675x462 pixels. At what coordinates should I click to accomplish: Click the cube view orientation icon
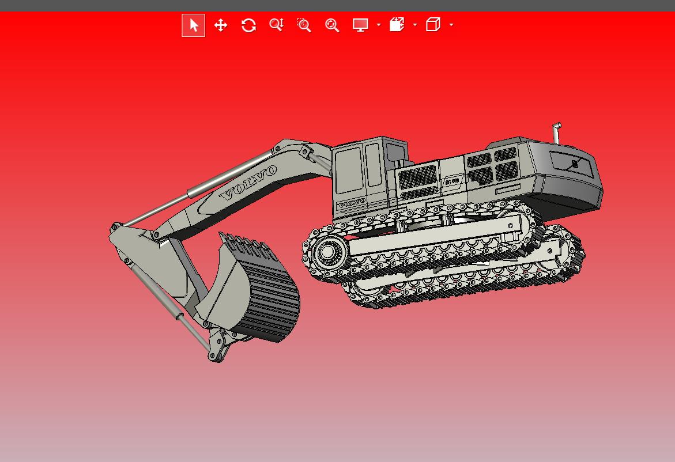point(433,25)
